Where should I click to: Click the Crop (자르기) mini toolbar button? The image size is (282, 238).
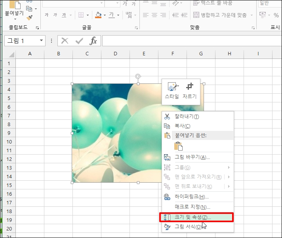(190, 91)
